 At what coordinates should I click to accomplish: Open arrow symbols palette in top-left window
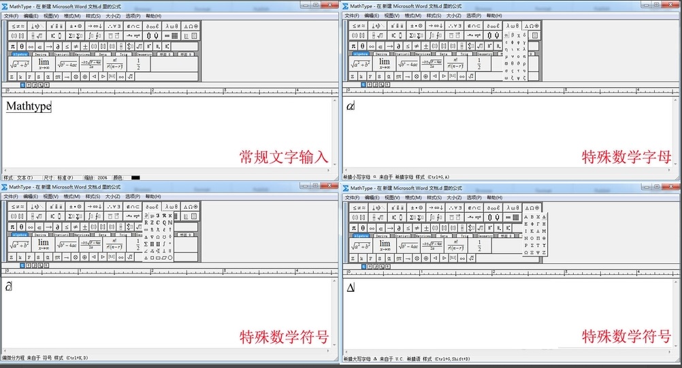[x=95, y=26]
